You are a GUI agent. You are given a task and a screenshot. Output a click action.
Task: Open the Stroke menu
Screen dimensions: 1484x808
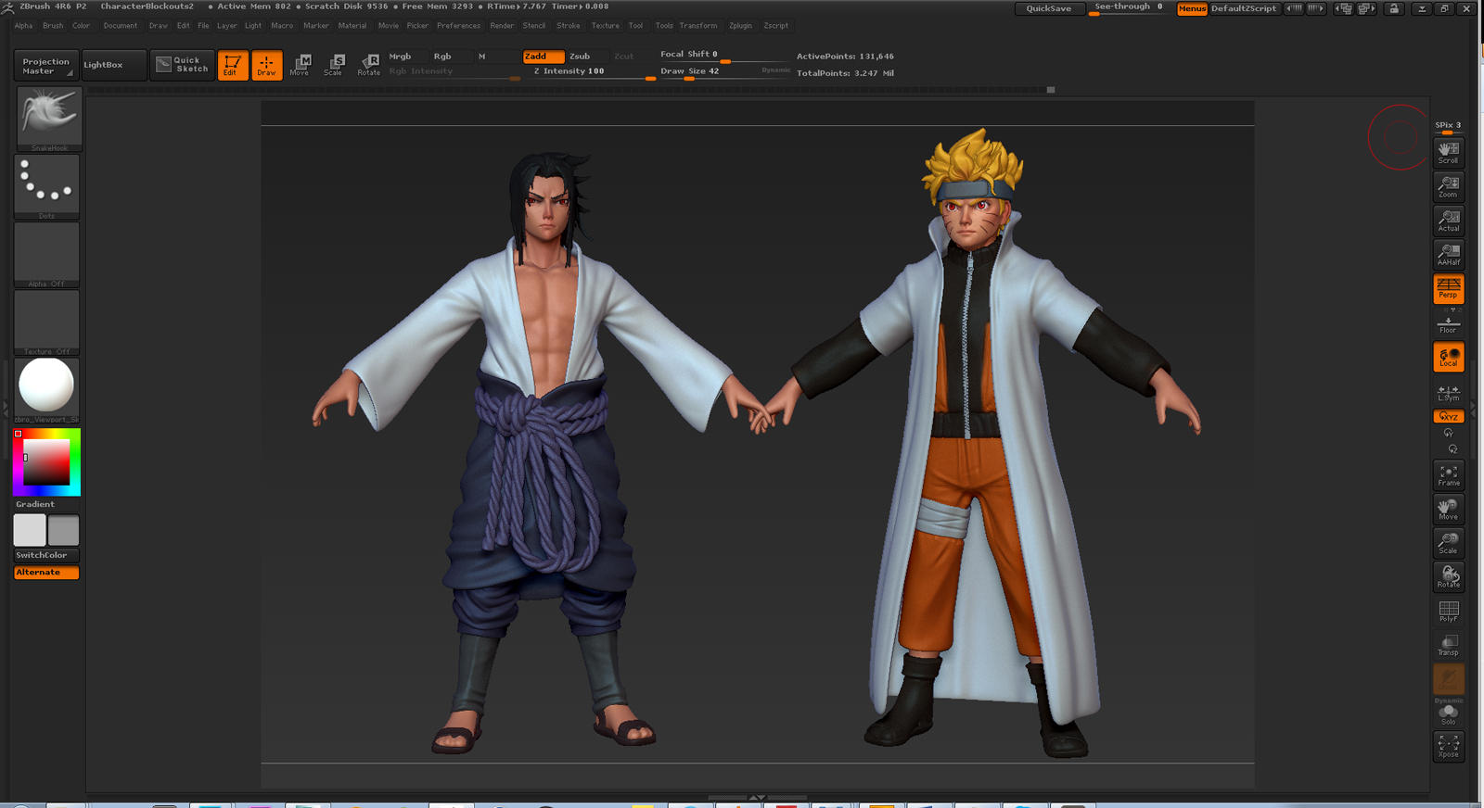[x=569, y=26]
